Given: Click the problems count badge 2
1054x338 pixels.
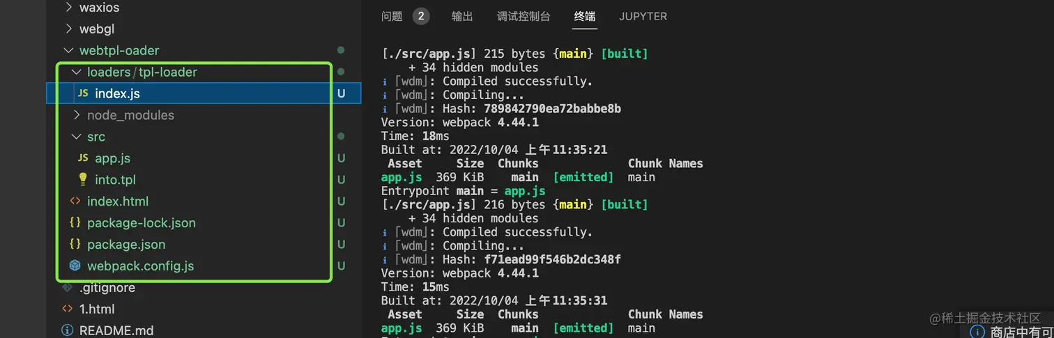Looking at the screenshot, I should click(420, 16).
